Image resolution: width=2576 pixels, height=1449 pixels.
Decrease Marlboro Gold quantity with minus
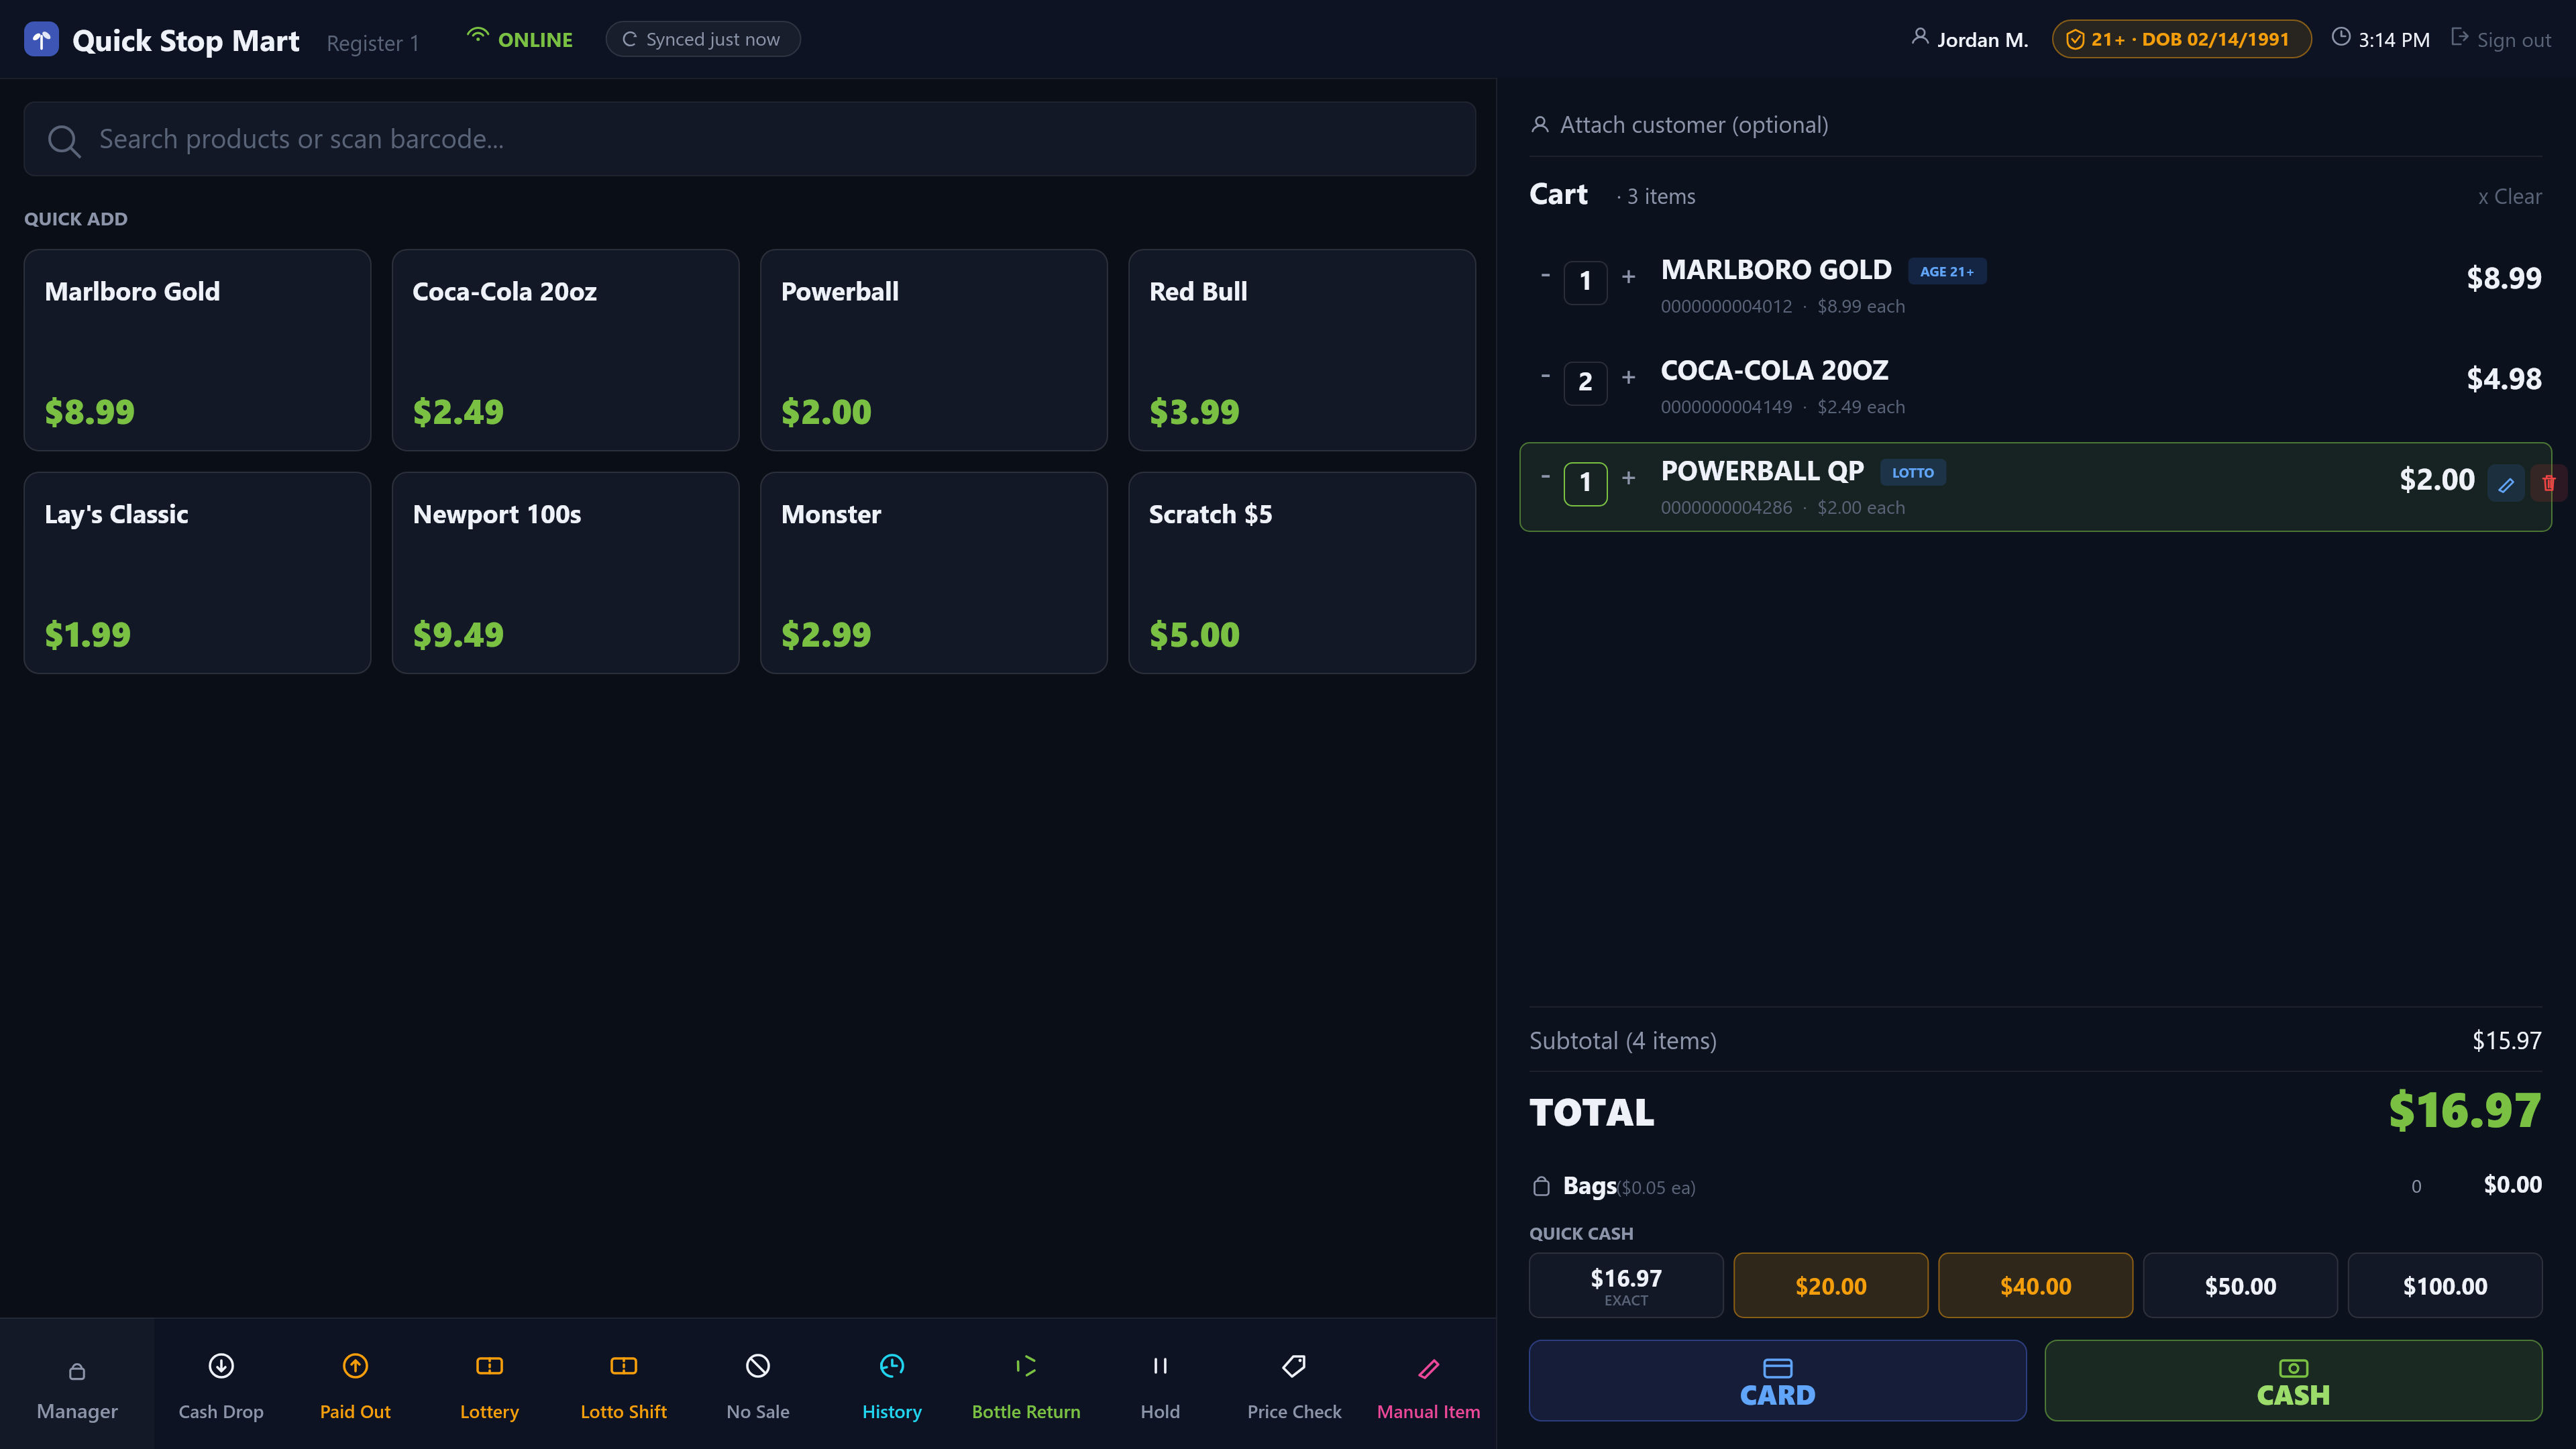coord(1545,276)
